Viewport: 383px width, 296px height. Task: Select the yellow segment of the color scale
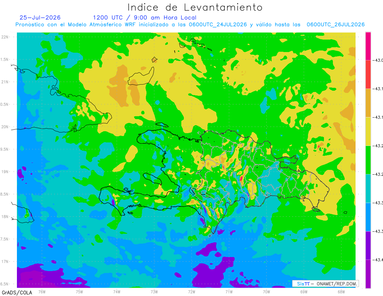coord(368,131)
